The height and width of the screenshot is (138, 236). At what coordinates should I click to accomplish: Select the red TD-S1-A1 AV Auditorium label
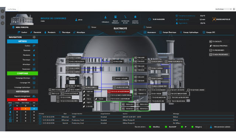click(119, 91)
